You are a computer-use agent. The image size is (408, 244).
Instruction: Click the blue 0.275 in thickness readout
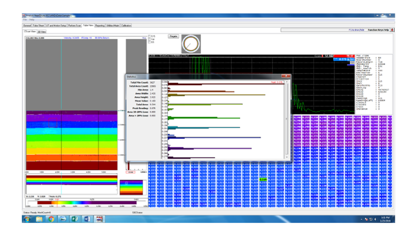[344, 59]
